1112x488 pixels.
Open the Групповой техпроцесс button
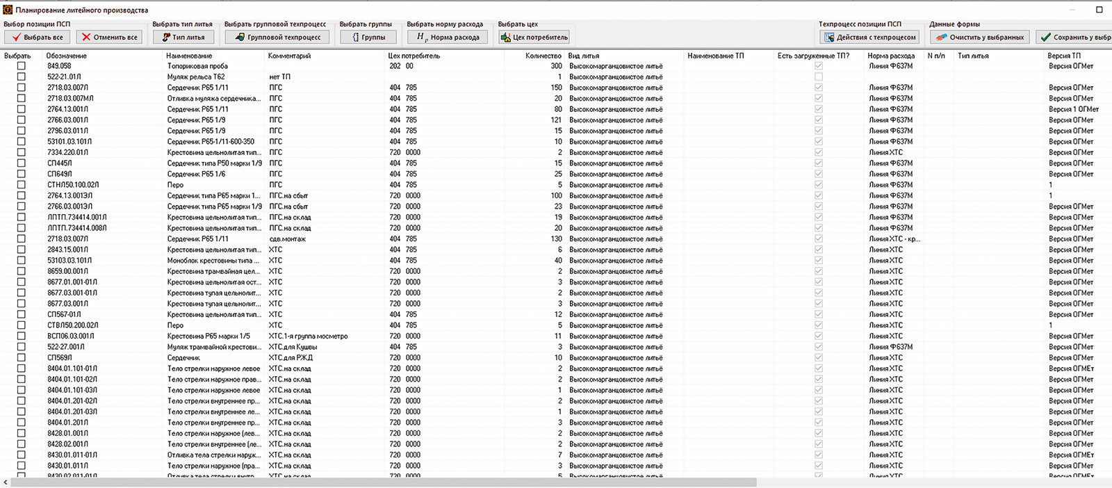point(277,37)
